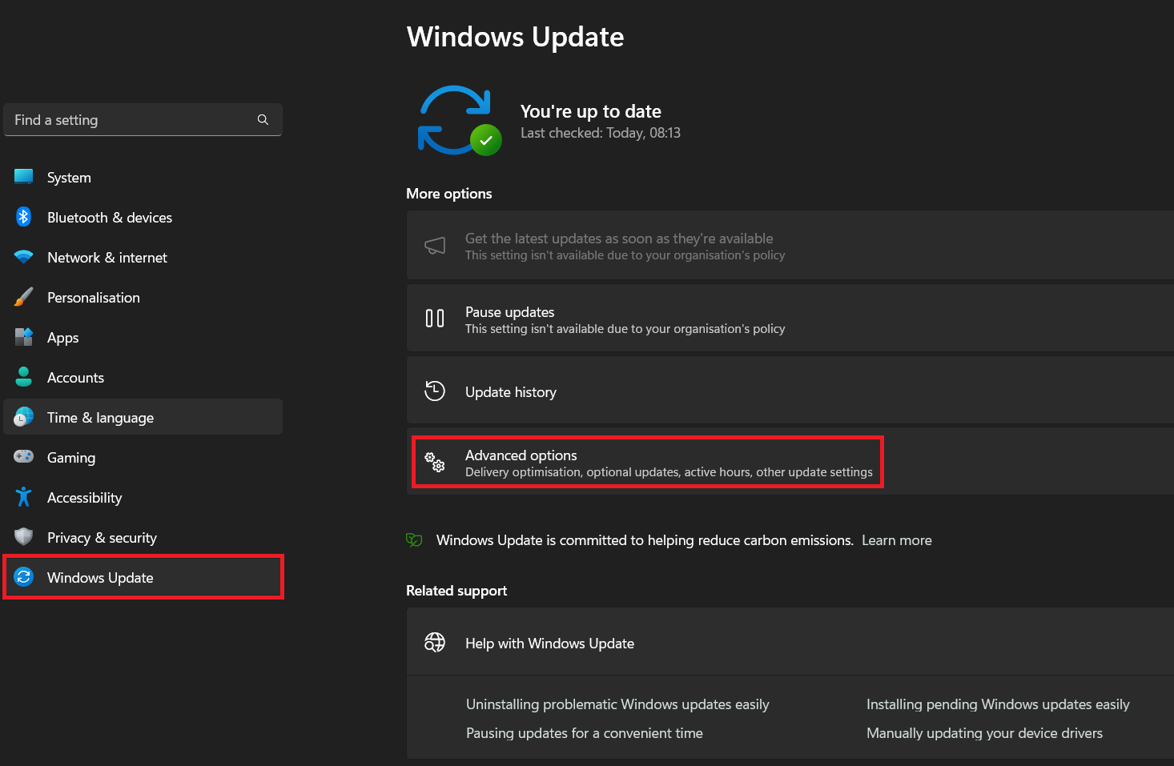
Task: Click the Windows Update sync status icon
Action: [x=459, y=120]
